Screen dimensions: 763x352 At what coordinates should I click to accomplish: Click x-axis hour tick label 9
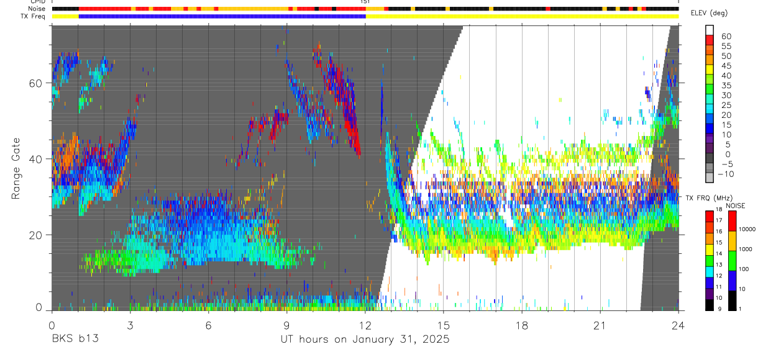coord(286,325)
